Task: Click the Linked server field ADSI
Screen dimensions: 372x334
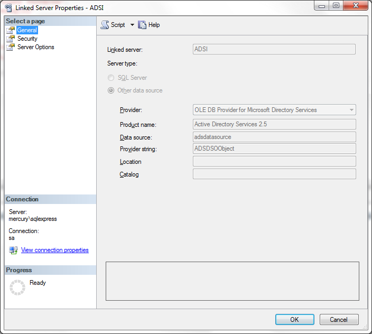Action: (274, 49)
